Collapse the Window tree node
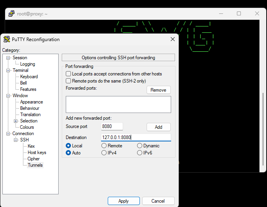 (x=8, y=96)
